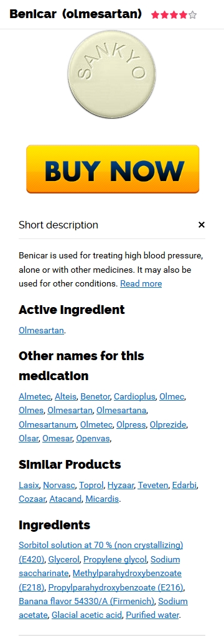Select the Purified water link

(x=152, y=615)
